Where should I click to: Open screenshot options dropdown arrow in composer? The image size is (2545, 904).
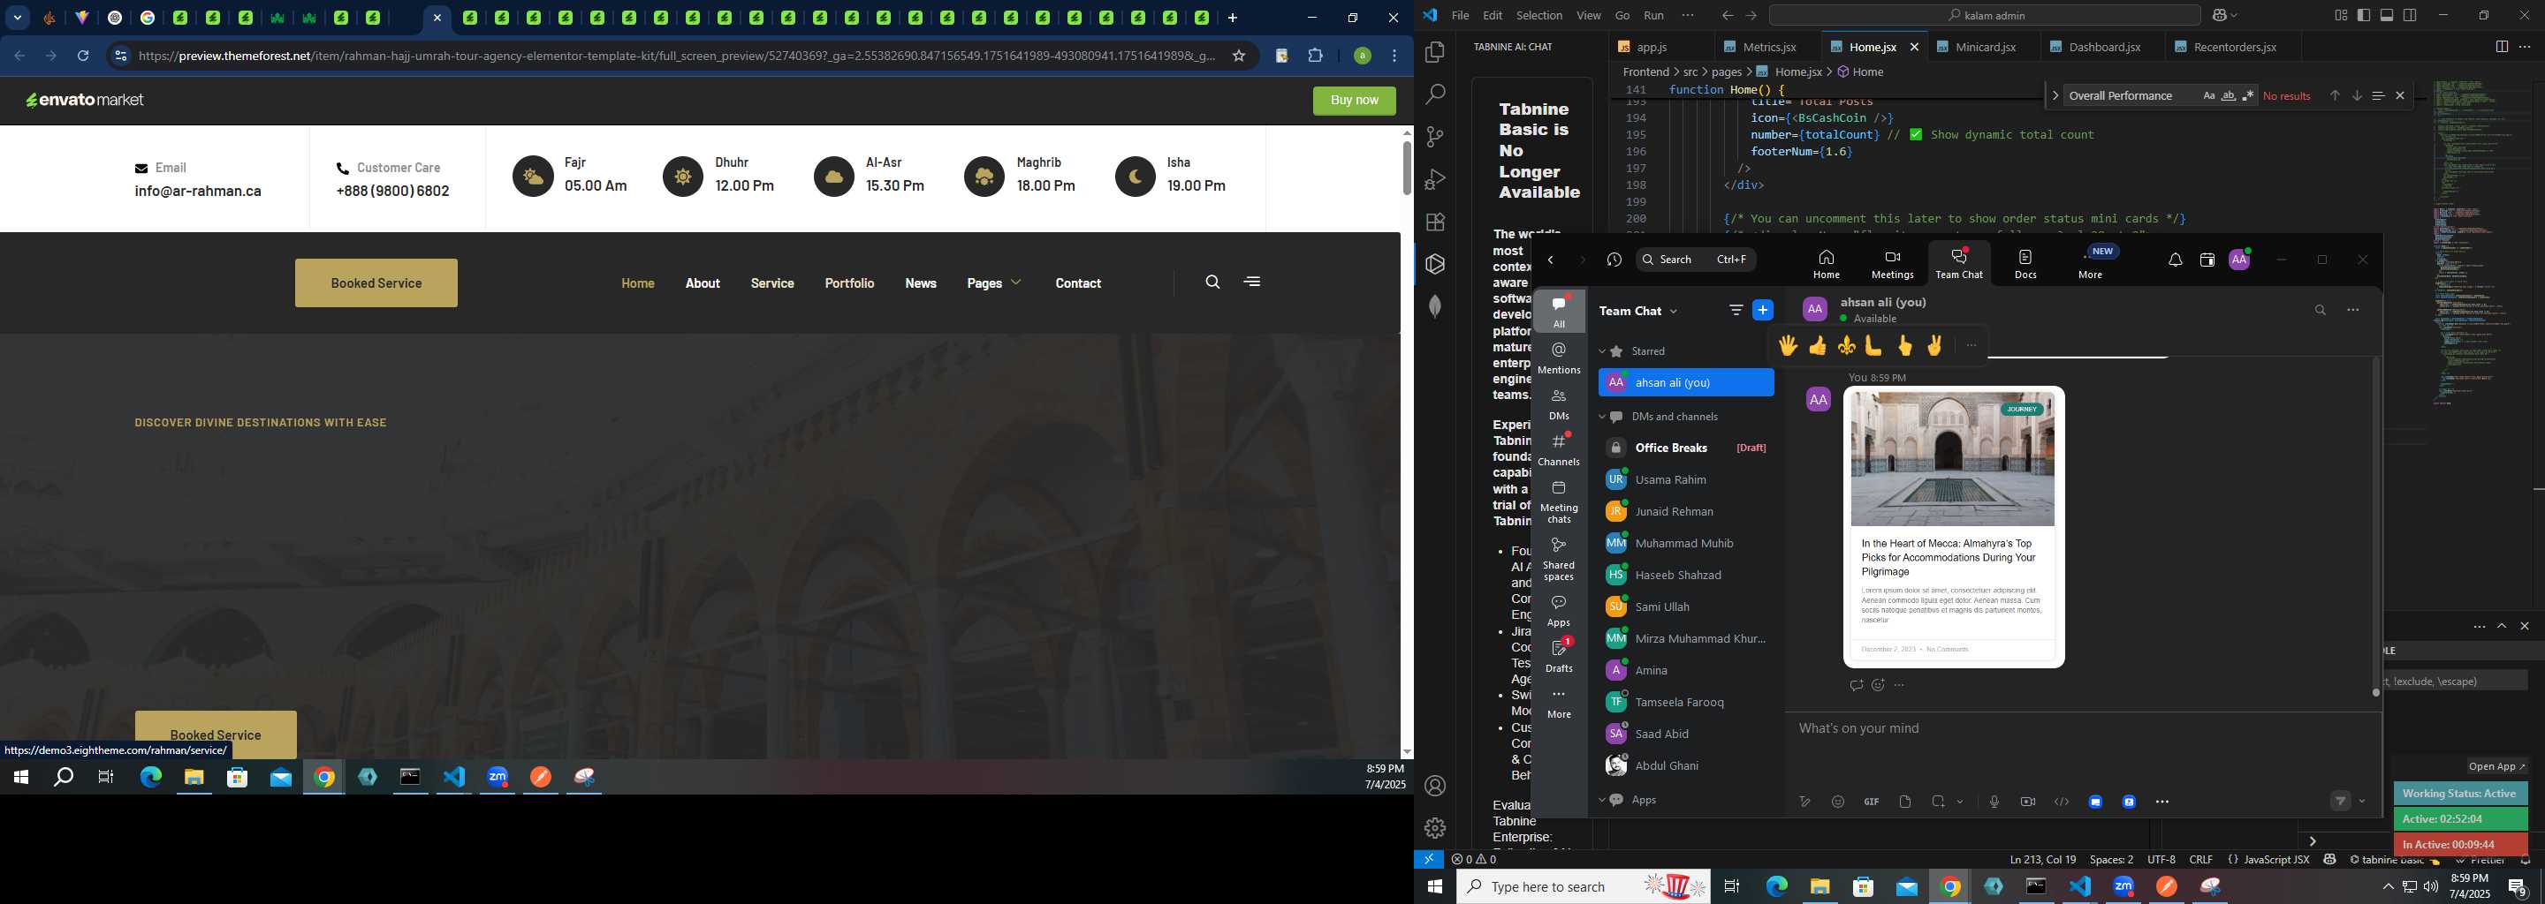pyautogui.click(x=1960, y=802)
